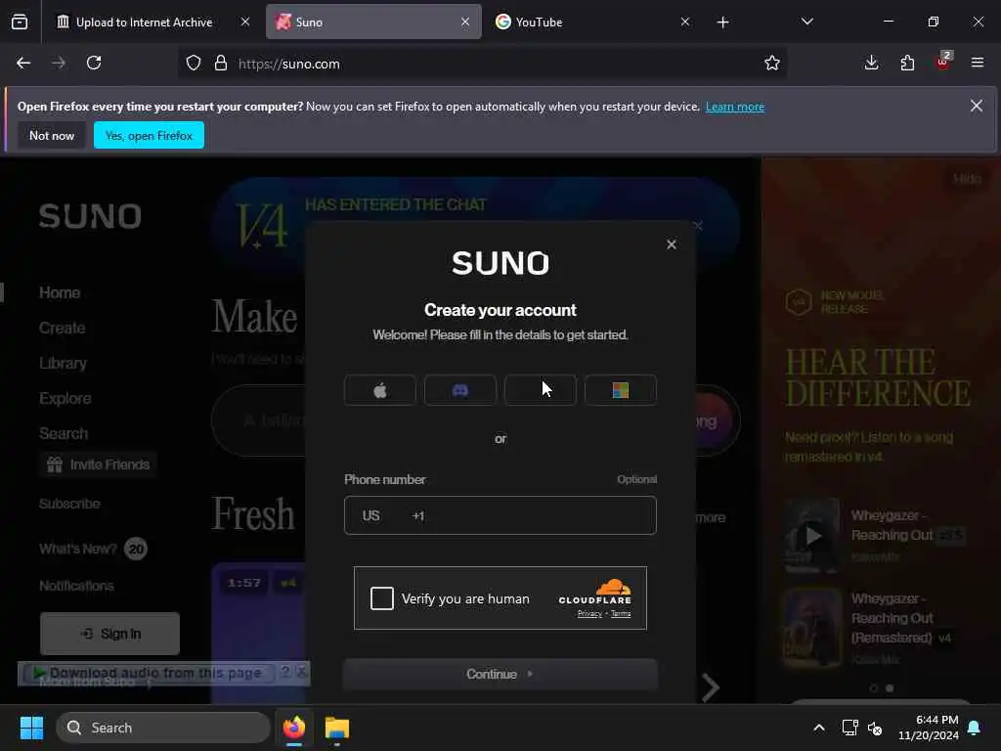Click Not now in Firefox notification

pos(52,135)
